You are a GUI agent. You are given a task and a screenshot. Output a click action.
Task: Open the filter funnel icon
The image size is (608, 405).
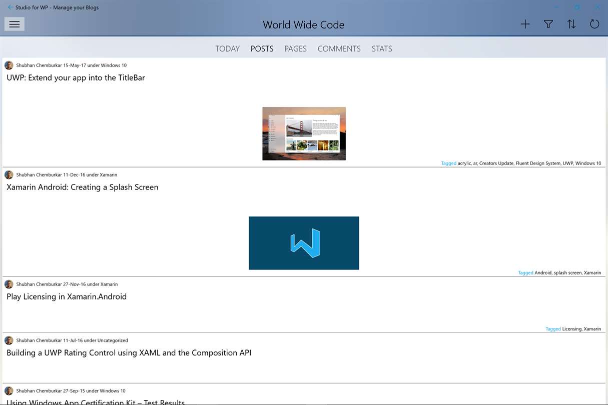tap(548, 24)
